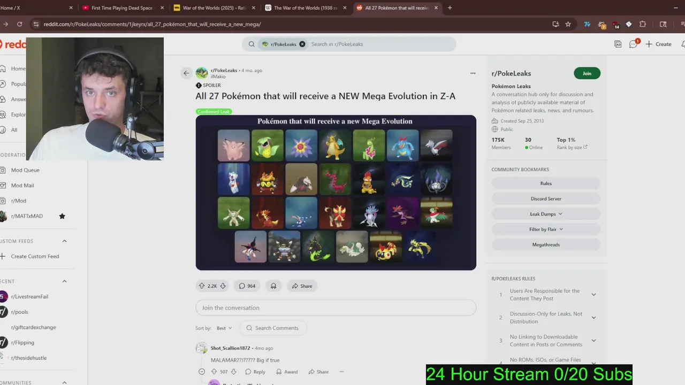The image size is (685, 385).
Task: Open the Sort by Best dropdown
Action: [224, 328]
